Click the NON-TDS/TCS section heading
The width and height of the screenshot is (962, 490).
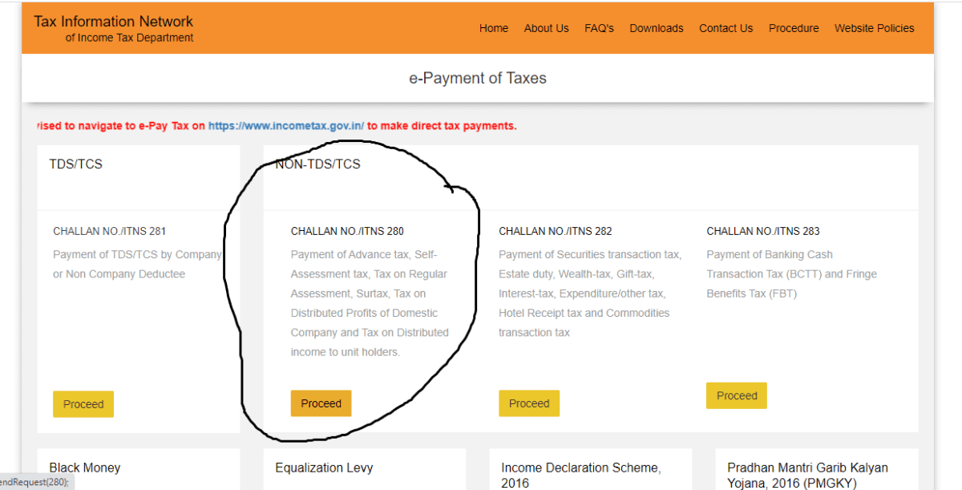click(x=317, y=164)
